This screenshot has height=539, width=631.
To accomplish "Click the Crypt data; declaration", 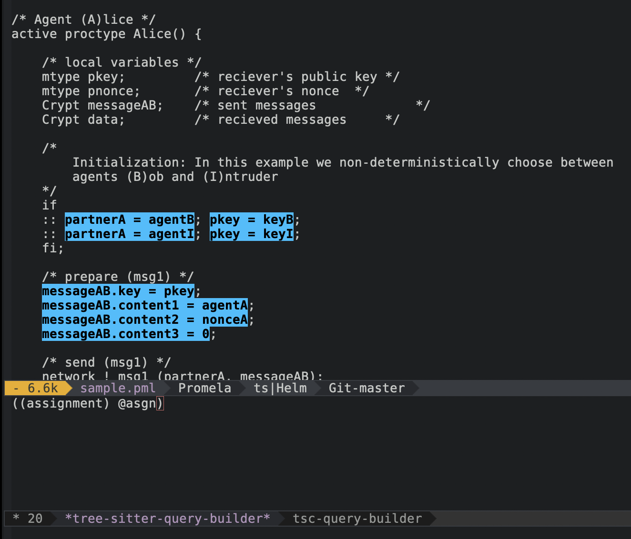I will 83,120.
